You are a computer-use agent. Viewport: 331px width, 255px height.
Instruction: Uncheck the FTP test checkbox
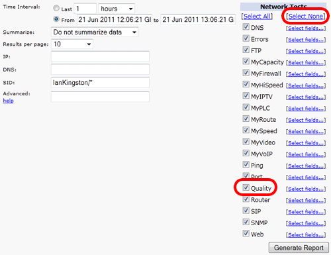[246, 50]
